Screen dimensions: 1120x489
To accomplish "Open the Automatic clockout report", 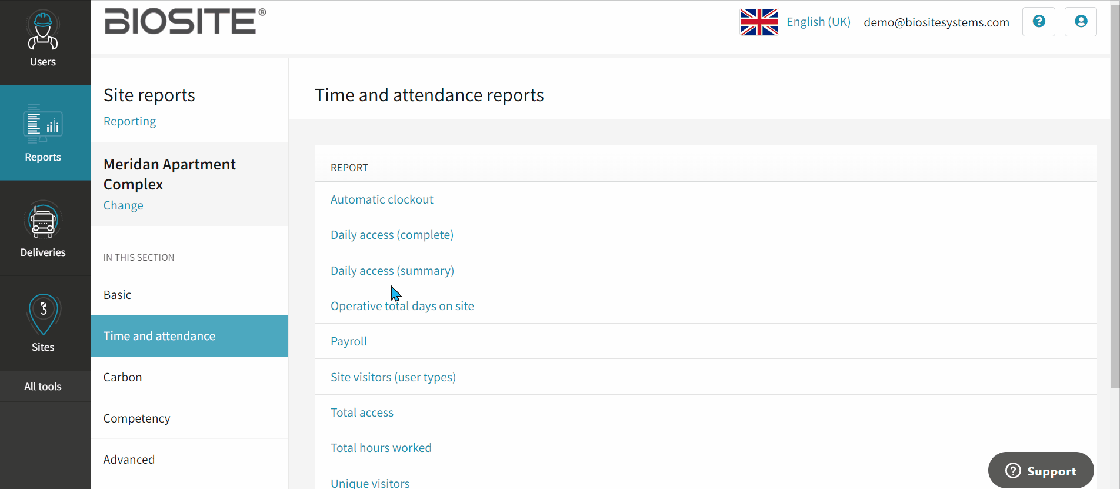I will pyautogui.click(x=382, y=199).
